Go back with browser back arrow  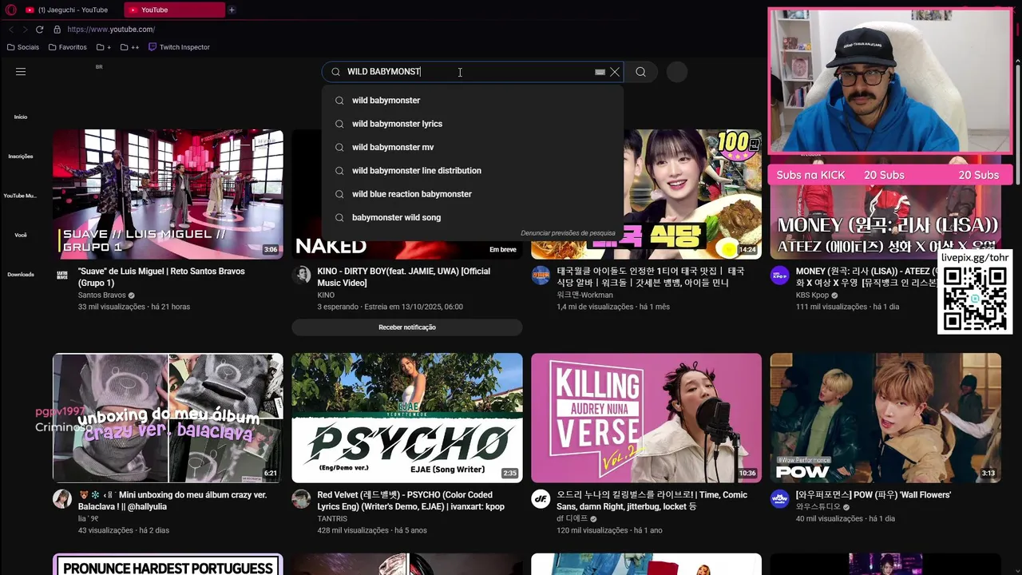[x=10, y=30]
